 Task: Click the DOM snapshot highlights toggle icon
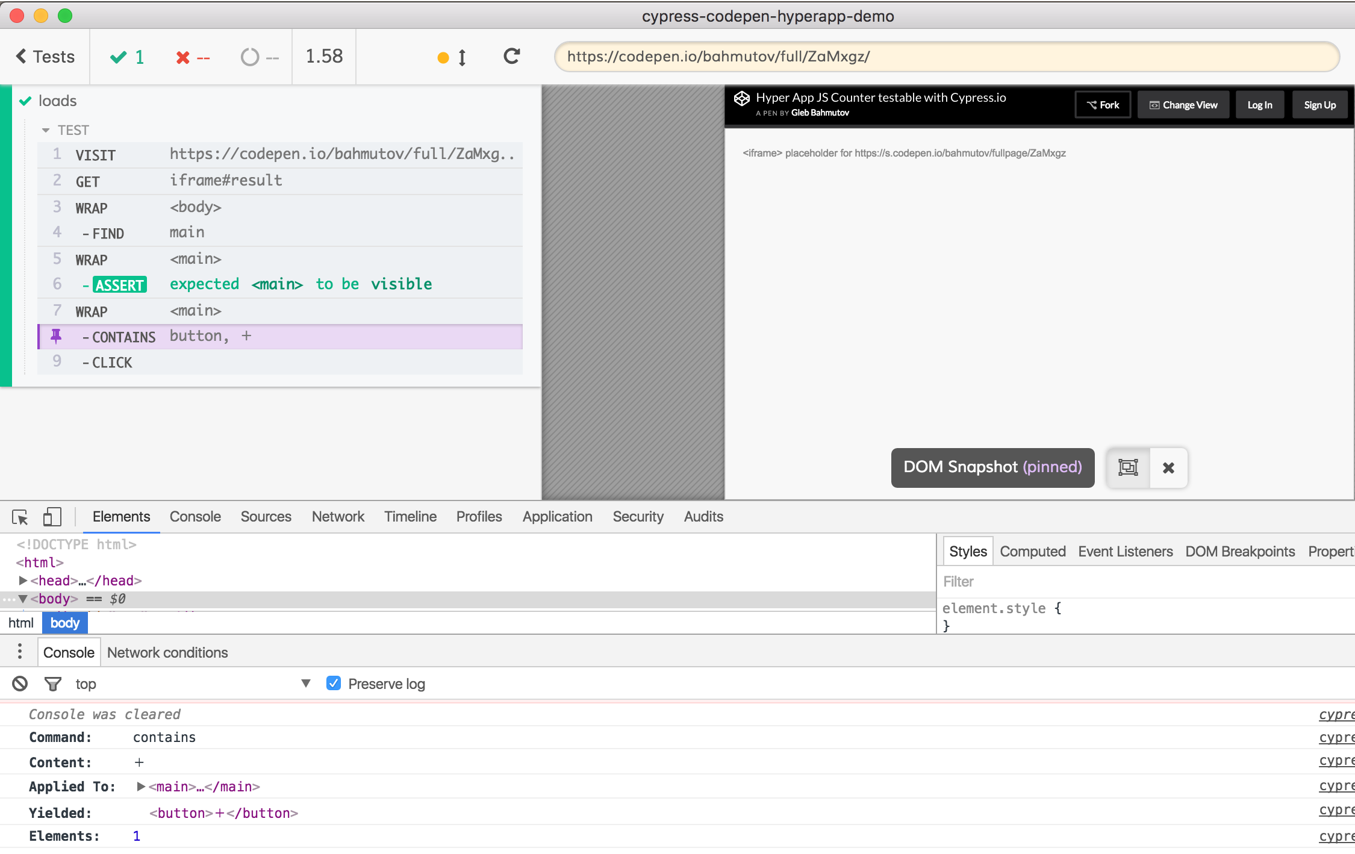pos(1127,467)
